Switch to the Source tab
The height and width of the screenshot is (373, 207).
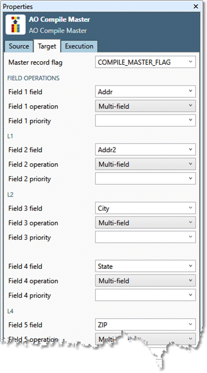pyautogui.click(x=19, y=46)
